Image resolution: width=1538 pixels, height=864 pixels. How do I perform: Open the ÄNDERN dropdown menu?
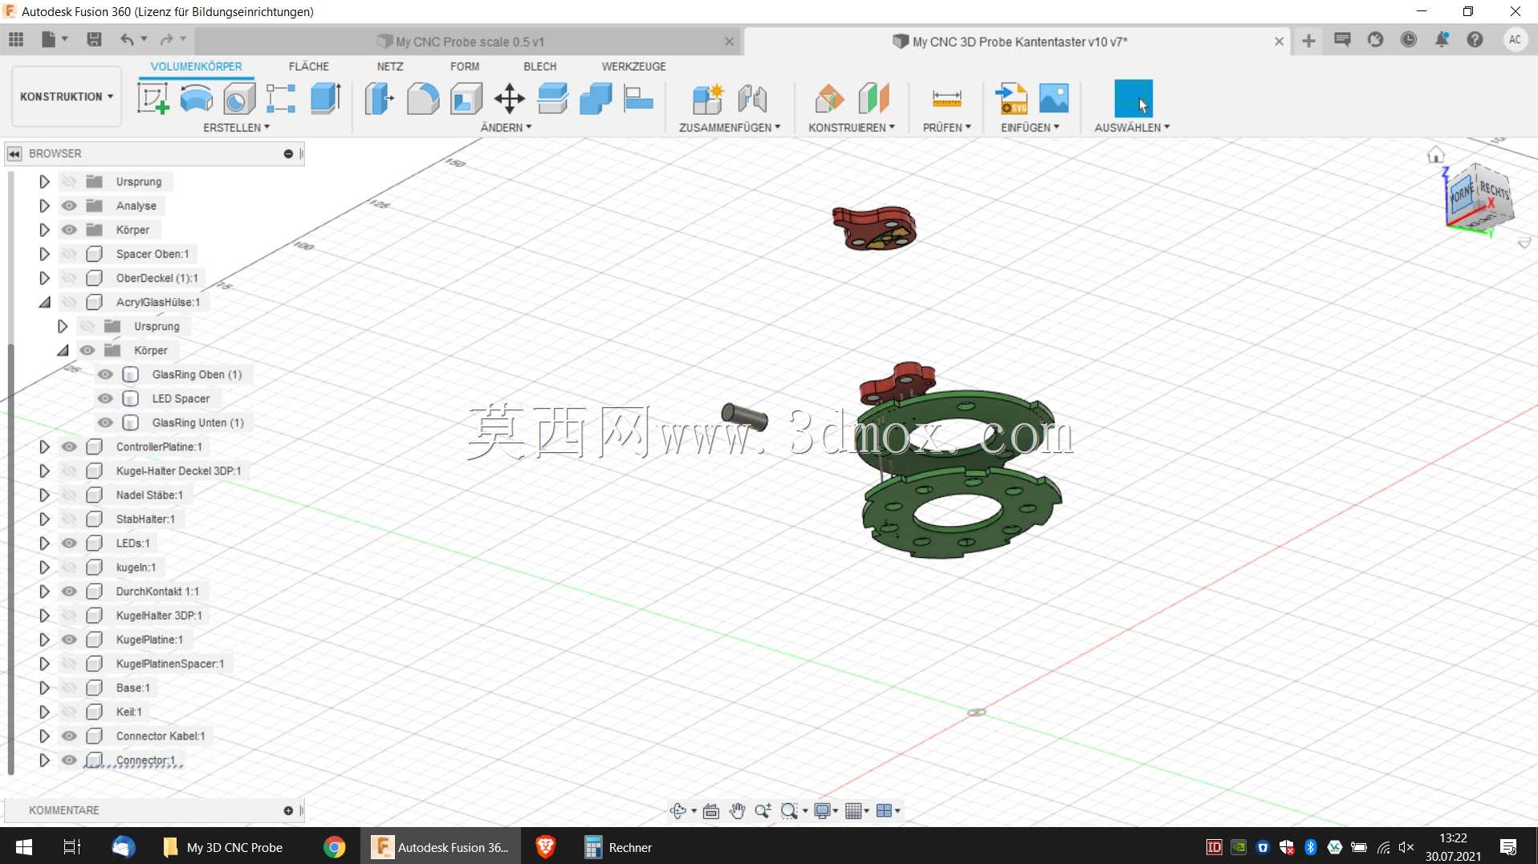coord(506,128)
